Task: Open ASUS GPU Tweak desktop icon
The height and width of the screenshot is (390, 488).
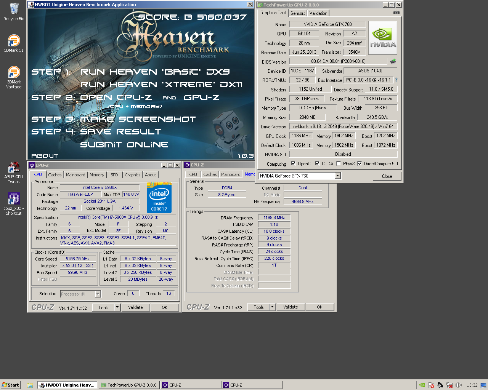Action: [x=14, y=172]
